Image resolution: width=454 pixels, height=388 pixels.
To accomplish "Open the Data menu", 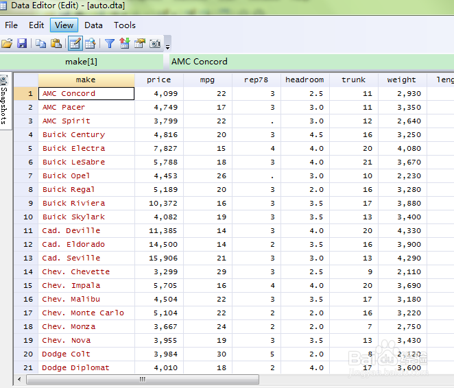I will coord(93,25).
